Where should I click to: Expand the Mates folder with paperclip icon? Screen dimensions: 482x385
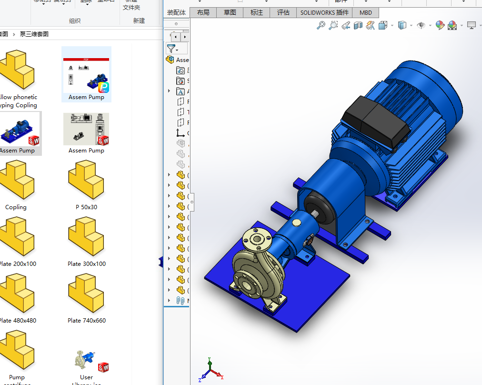(x=169, y=301)
